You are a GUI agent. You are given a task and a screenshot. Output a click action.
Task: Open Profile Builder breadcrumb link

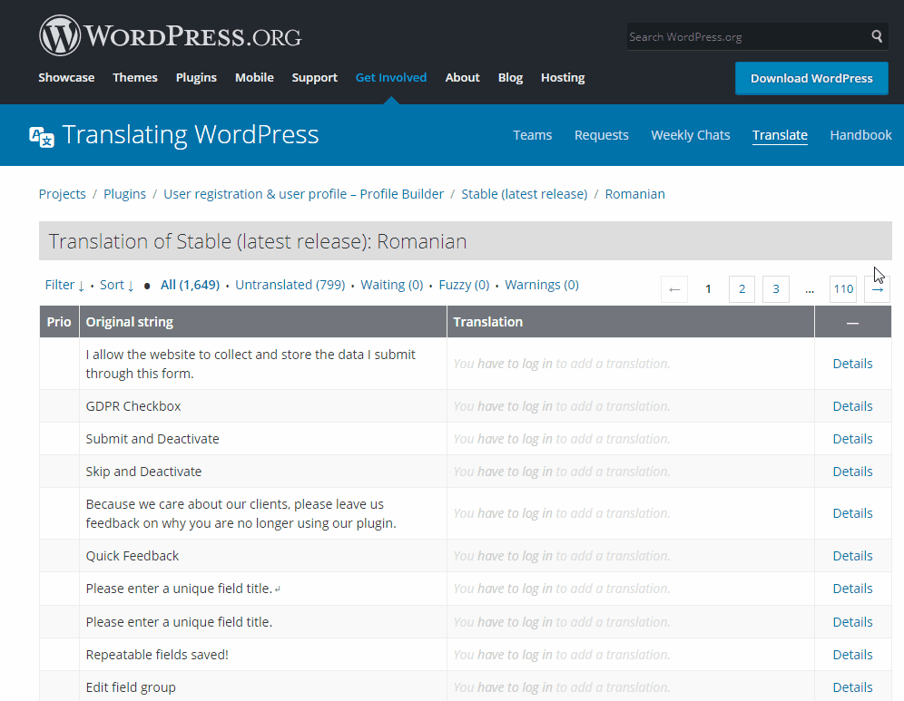pos(303,194)
